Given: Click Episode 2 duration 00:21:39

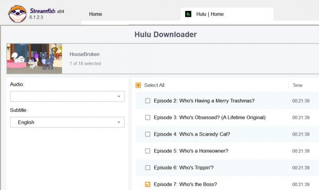Looking at the screenshot, I should [301, 101].
